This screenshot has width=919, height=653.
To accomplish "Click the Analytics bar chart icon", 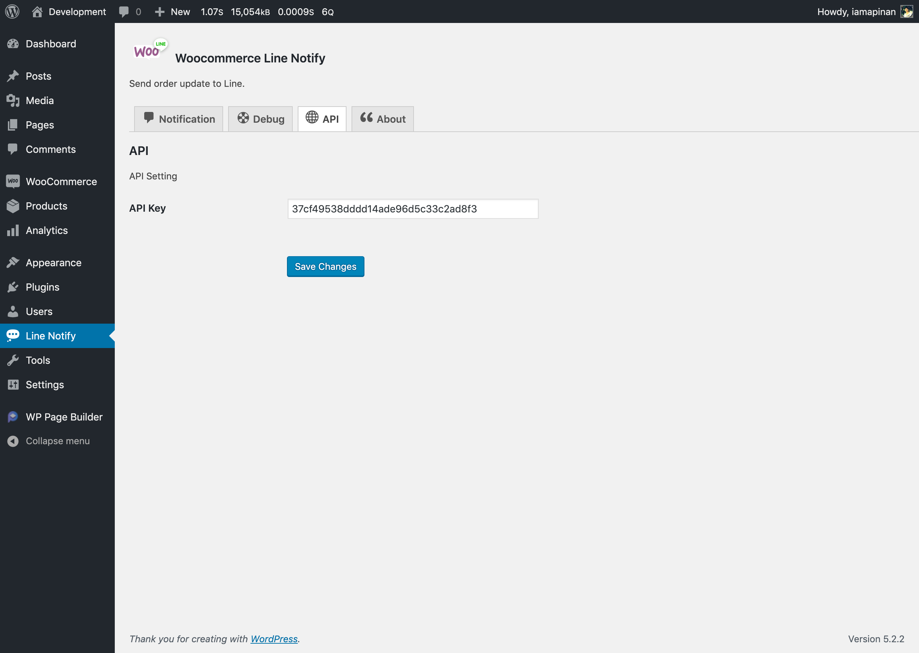I will pos(13,230).
